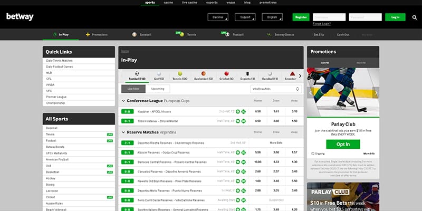The width and height of the screenshot is (422, 211).
Task: Switch to Upcoming matches
Action: pyautogui.click(x=158, y=89)
